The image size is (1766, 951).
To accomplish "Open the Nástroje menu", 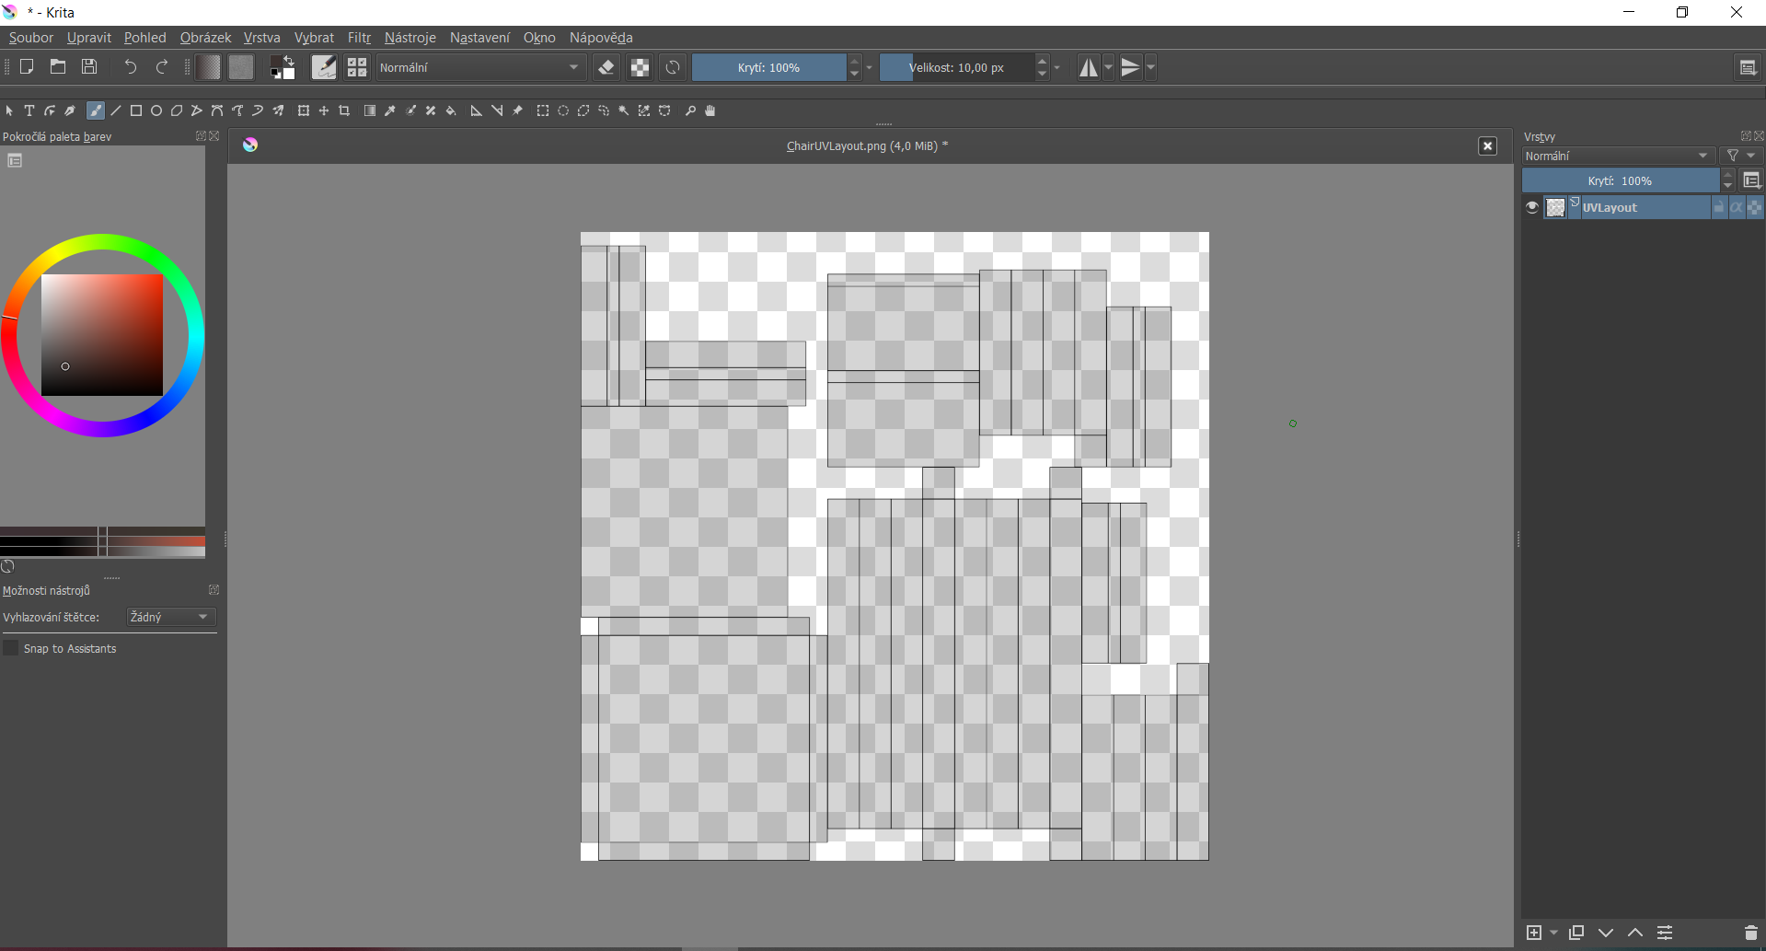I will click(410, 38).
